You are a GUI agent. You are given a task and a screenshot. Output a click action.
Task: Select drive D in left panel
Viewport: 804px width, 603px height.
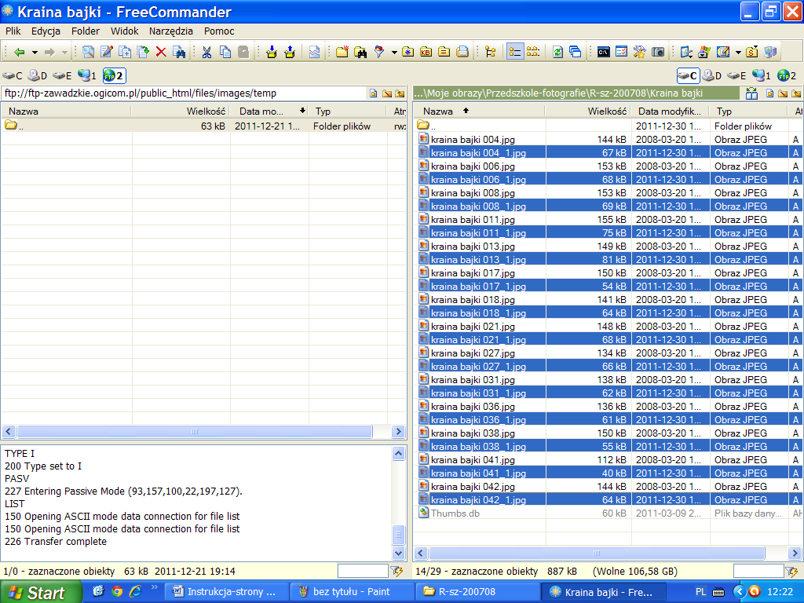tap(37, 76)
